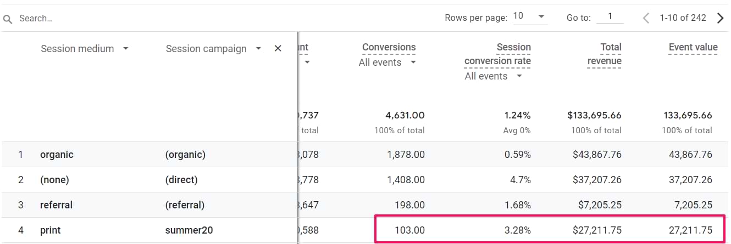Click the summer20 campaign entry
Screen dimensions: 731x244
[190, 230]
